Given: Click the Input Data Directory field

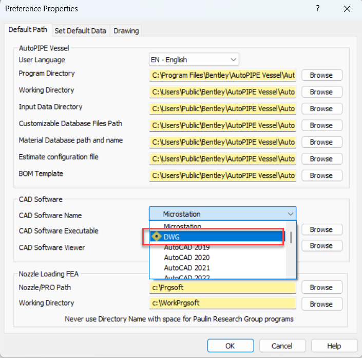Looking at the screenshot, I should point(222,109).
